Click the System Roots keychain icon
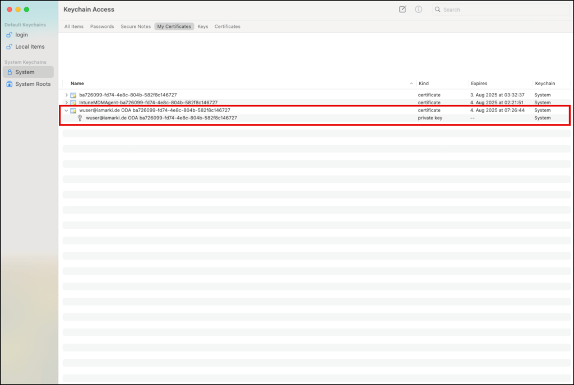574x385 pixels. [9, 84]
